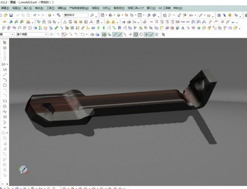247x189 pixels.
Task: Click the Undo arrow icon
Action: click(x=35, y=15)
